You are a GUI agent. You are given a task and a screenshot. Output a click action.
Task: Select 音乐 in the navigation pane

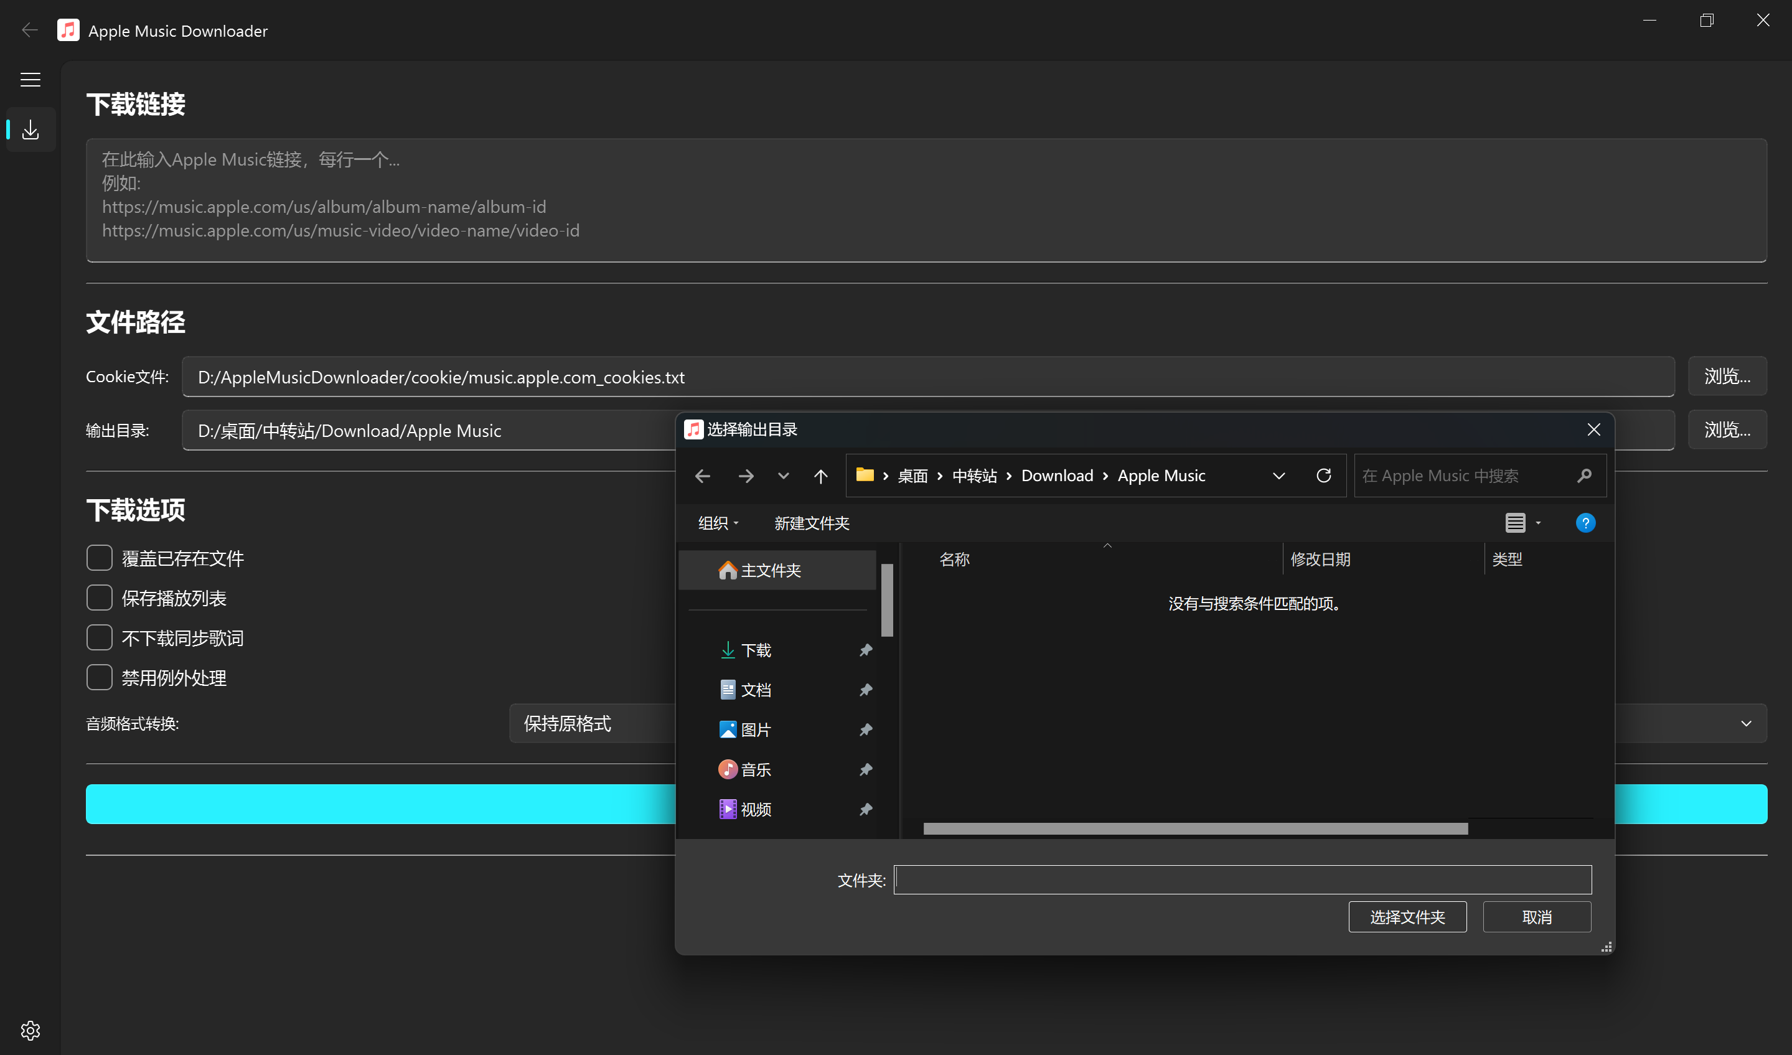coord(755,769)
